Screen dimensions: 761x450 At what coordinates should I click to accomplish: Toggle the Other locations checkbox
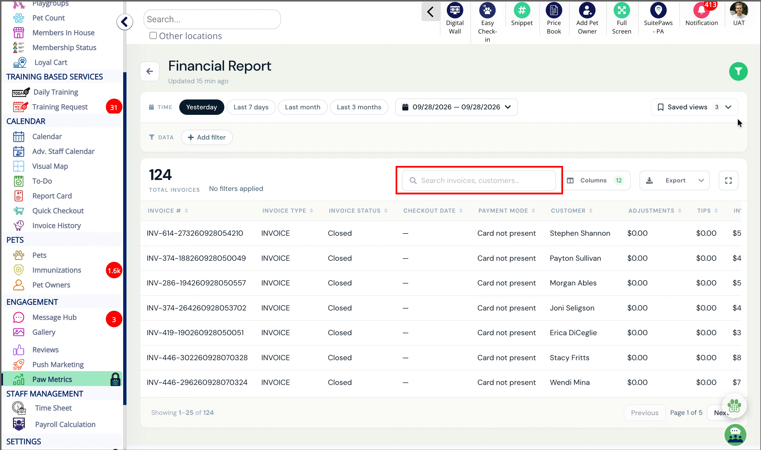(x=153, y=35)
